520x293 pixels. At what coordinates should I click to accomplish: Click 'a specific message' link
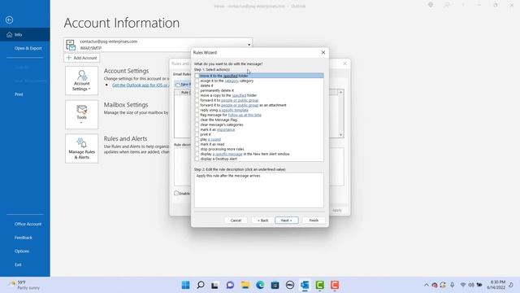(x=227, y=154)
